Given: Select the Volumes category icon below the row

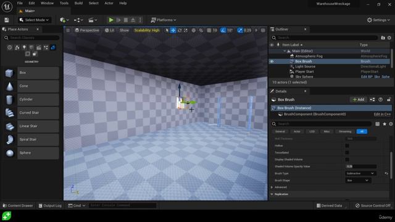Looking at the screenshot, I should point(27,54).
